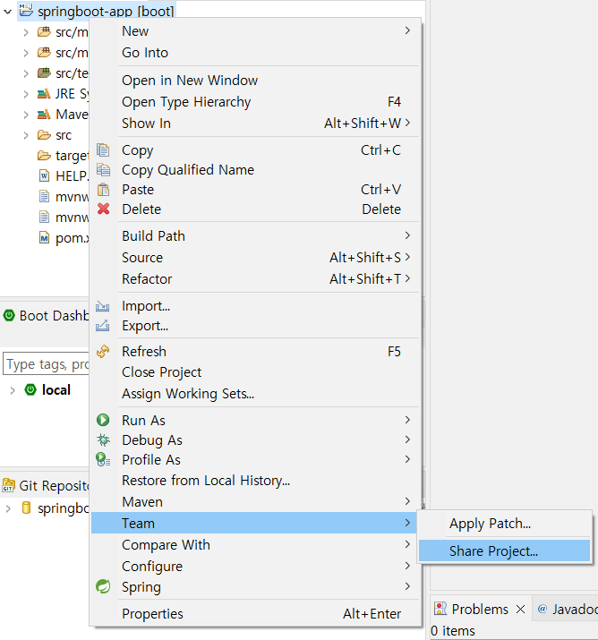Click the git repository cylinder icon
Viewport: 598px width, 640px height.
[26, 508]
